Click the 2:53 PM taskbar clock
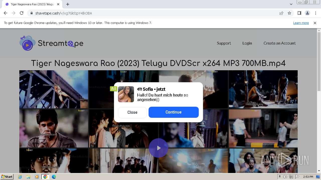Image resolution: width=321 pixels, height=180 pixels. [x=308, y=177]
